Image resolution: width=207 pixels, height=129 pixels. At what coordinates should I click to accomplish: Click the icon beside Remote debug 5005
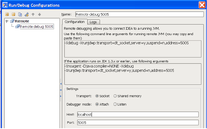click(x=18, y=26)
